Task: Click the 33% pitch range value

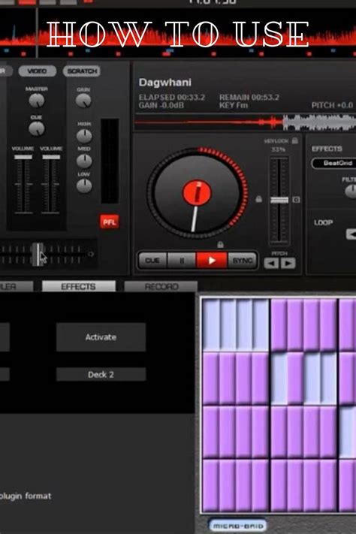Action: (x=278, y=149)
